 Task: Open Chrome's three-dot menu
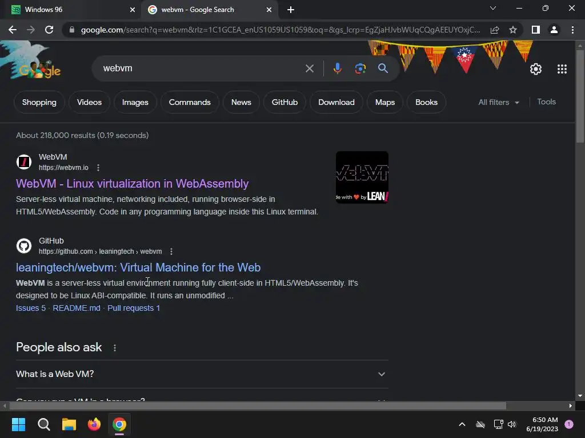(x=572, y=30)
